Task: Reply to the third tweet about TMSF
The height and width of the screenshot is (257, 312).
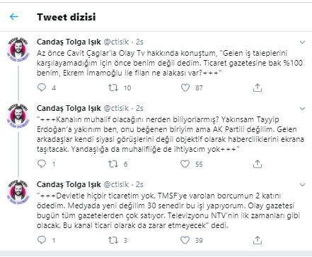Action: tap(42, 240)
